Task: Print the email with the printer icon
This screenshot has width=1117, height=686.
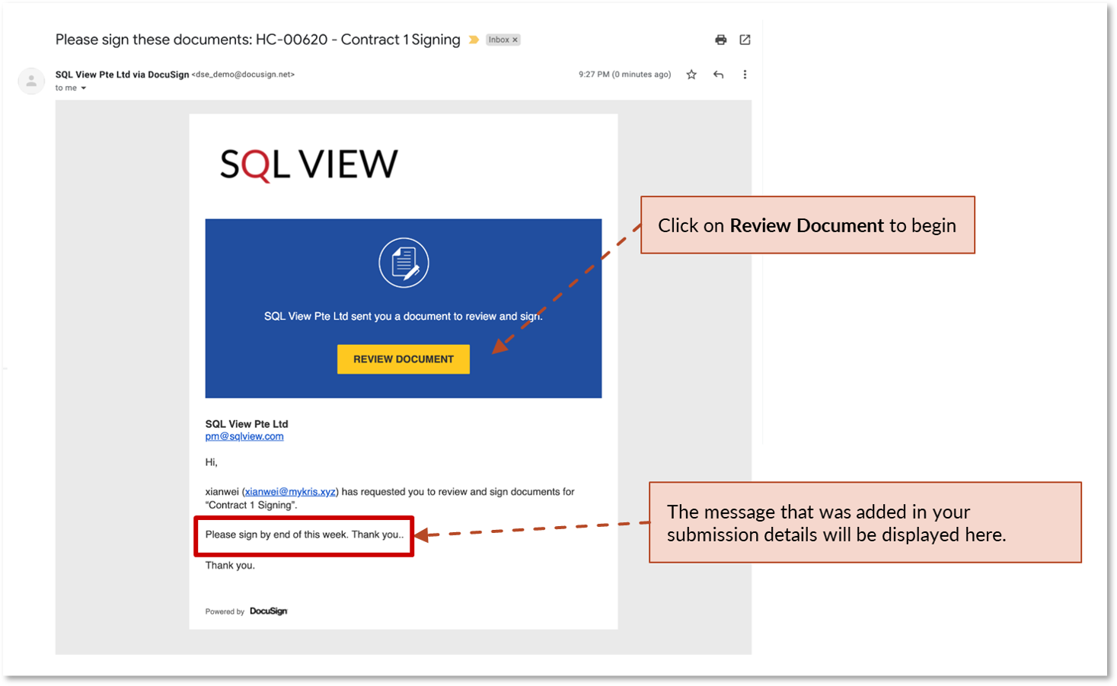Action: coord(720,40)
